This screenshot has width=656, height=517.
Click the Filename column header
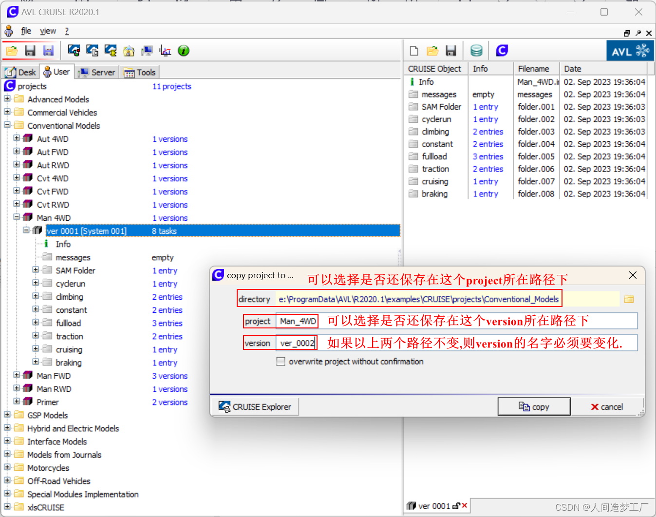pyautogui.click(x=536, y=69)
